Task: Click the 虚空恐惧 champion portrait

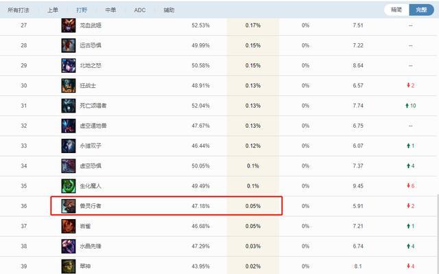Action: (69, 166)
